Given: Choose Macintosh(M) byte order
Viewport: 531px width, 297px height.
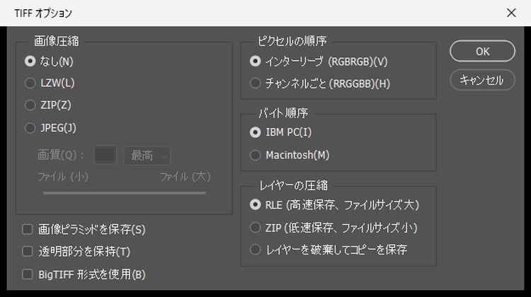Looking at the screenshot, I should click(256, 156).
